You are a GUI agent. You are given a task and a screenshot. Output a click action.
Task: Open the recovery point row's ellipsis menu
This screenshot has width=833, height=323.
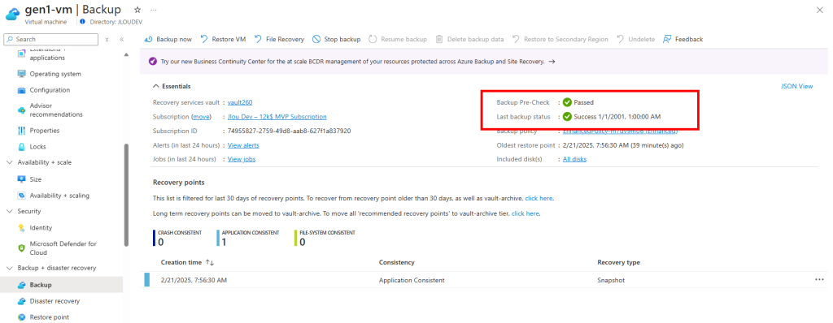click(x=819, y=280)
